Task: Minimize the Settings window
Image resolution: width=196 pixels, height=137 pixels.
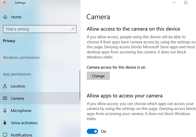Action: [174, 3]
